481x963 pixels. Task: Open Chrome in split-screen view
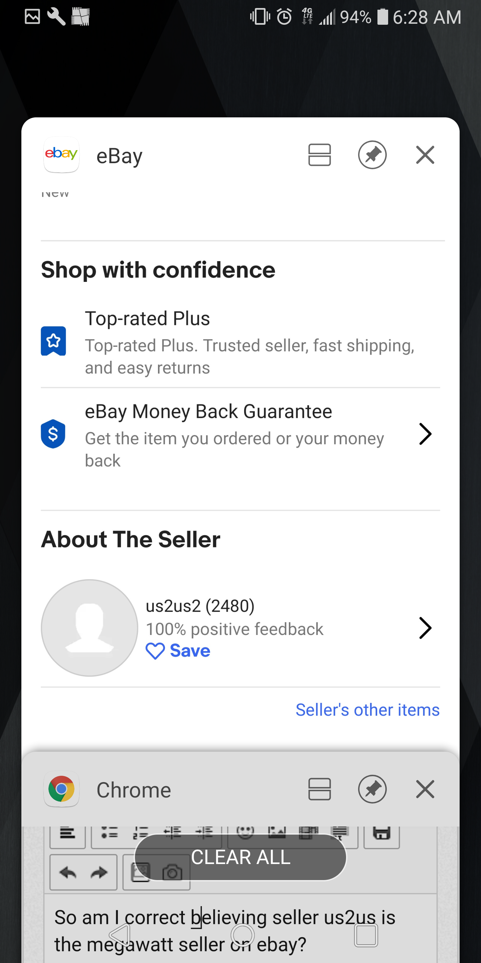coord(319,789)
